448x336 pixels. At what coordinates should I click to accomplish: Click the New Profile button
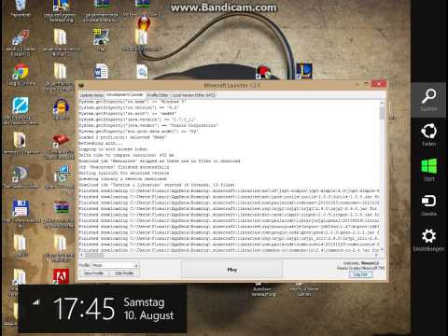click(x=93, y=273)
